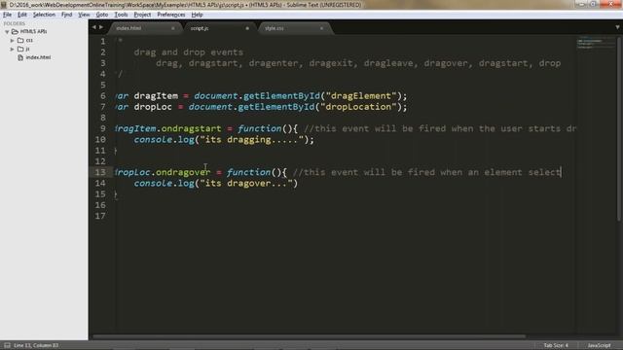
Task: Go to previous tab using left arrow
Action: [x=94, y=27]
